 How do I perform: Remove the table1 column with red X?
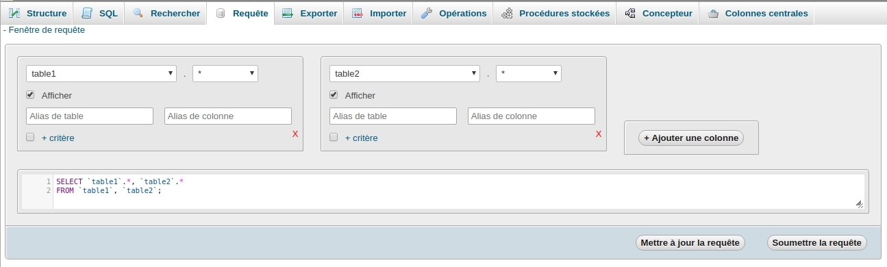(x=295, y=133)
